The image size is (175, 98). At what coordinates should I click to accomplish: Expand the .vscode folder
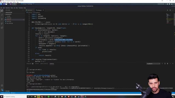coord(8,16)
